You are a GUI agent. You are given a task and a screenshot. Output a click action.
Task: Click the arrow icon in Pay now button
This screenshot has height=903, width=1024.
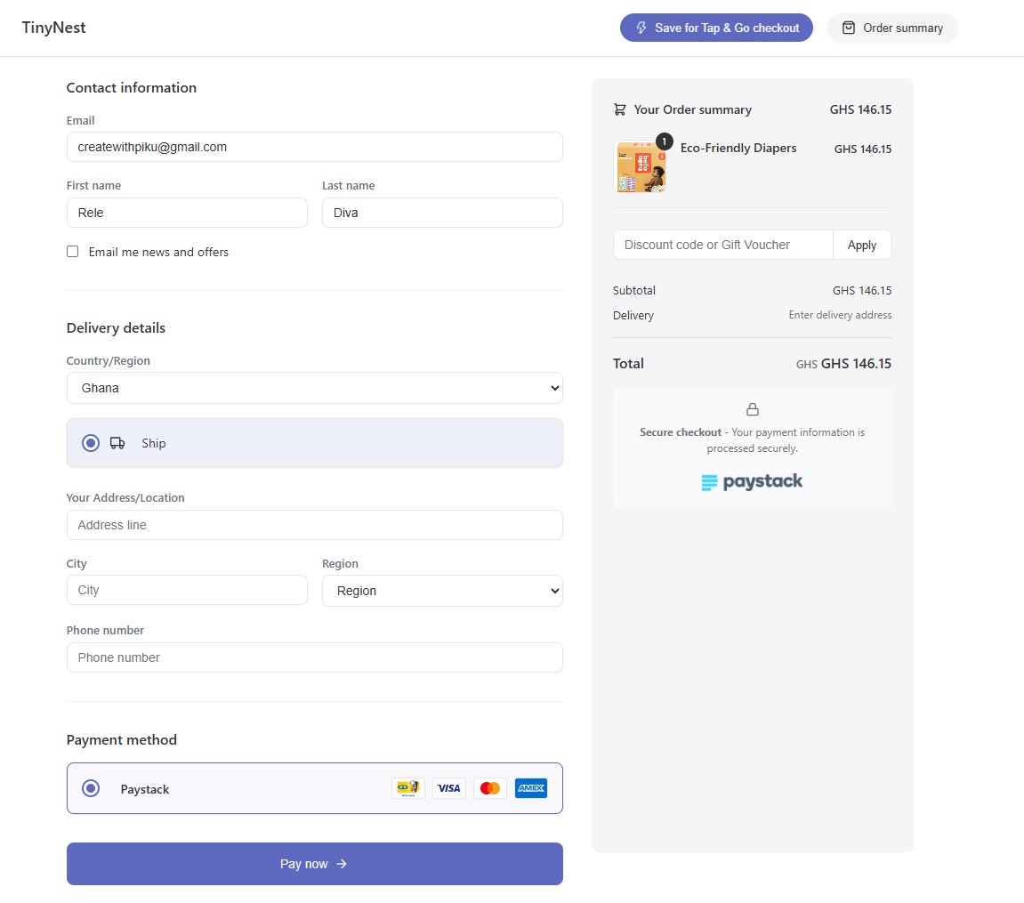click(x=342, y=864)
